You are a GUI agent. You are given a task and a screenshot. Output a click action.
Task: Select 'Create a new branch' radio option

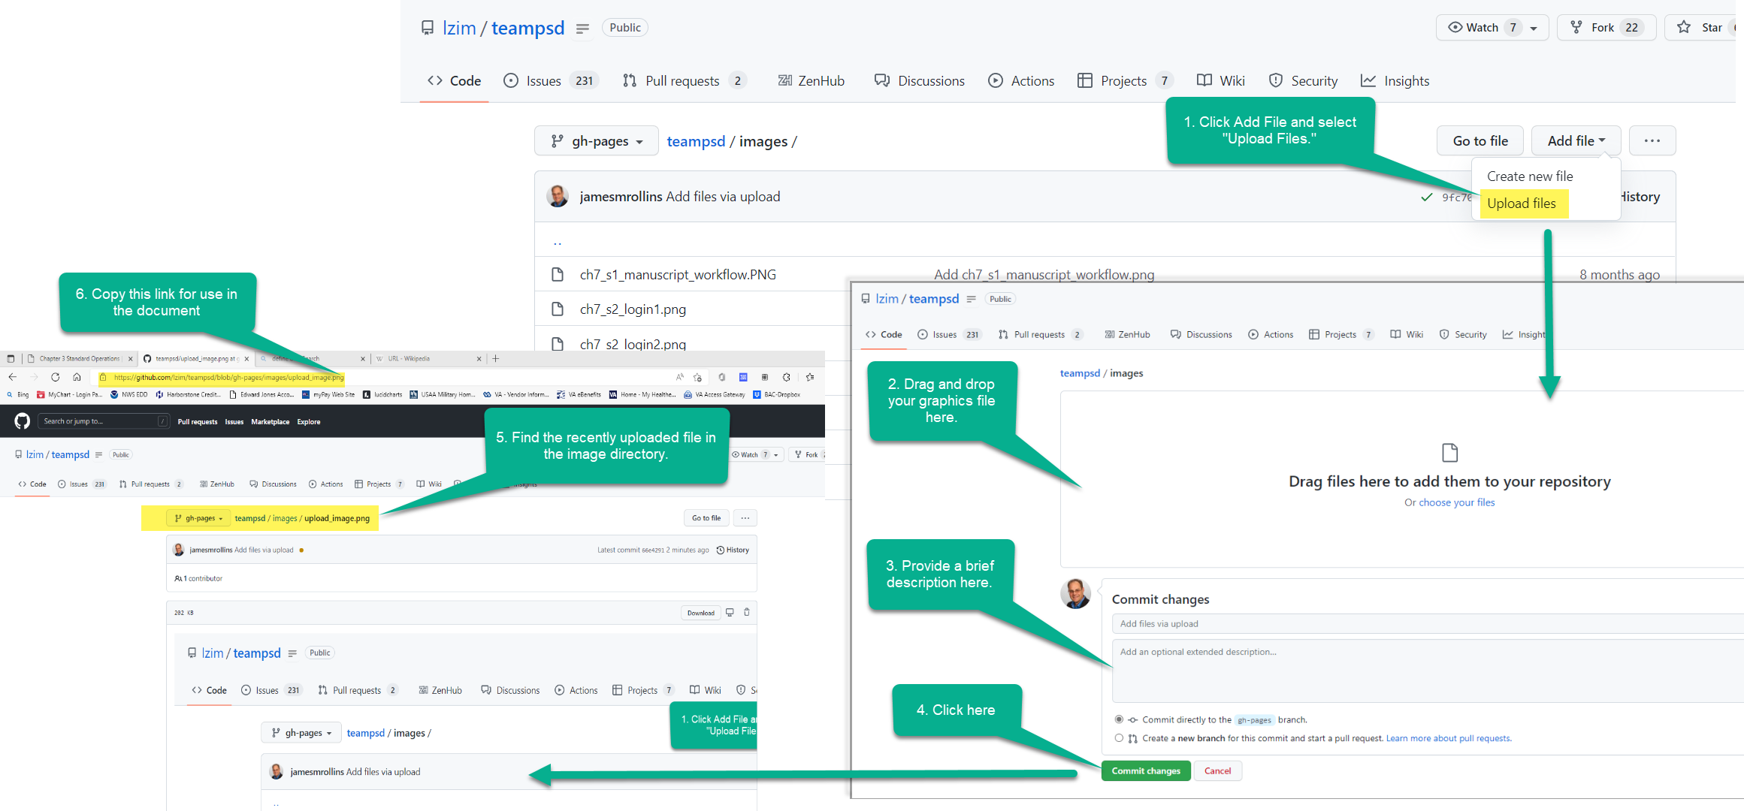(1119, 738)
